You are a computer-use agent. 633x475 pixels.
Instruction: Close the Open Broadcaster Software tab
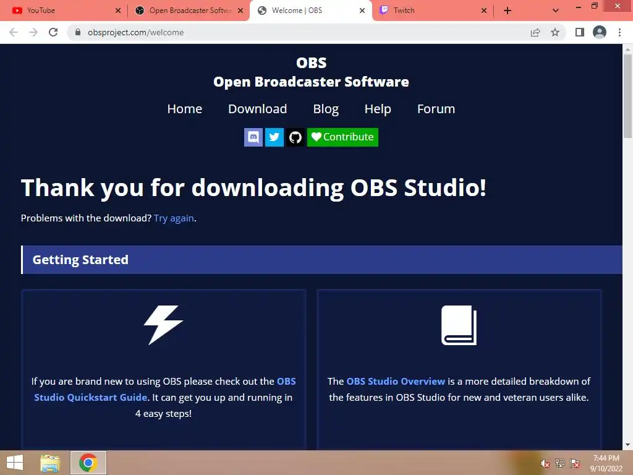(240, 11)
